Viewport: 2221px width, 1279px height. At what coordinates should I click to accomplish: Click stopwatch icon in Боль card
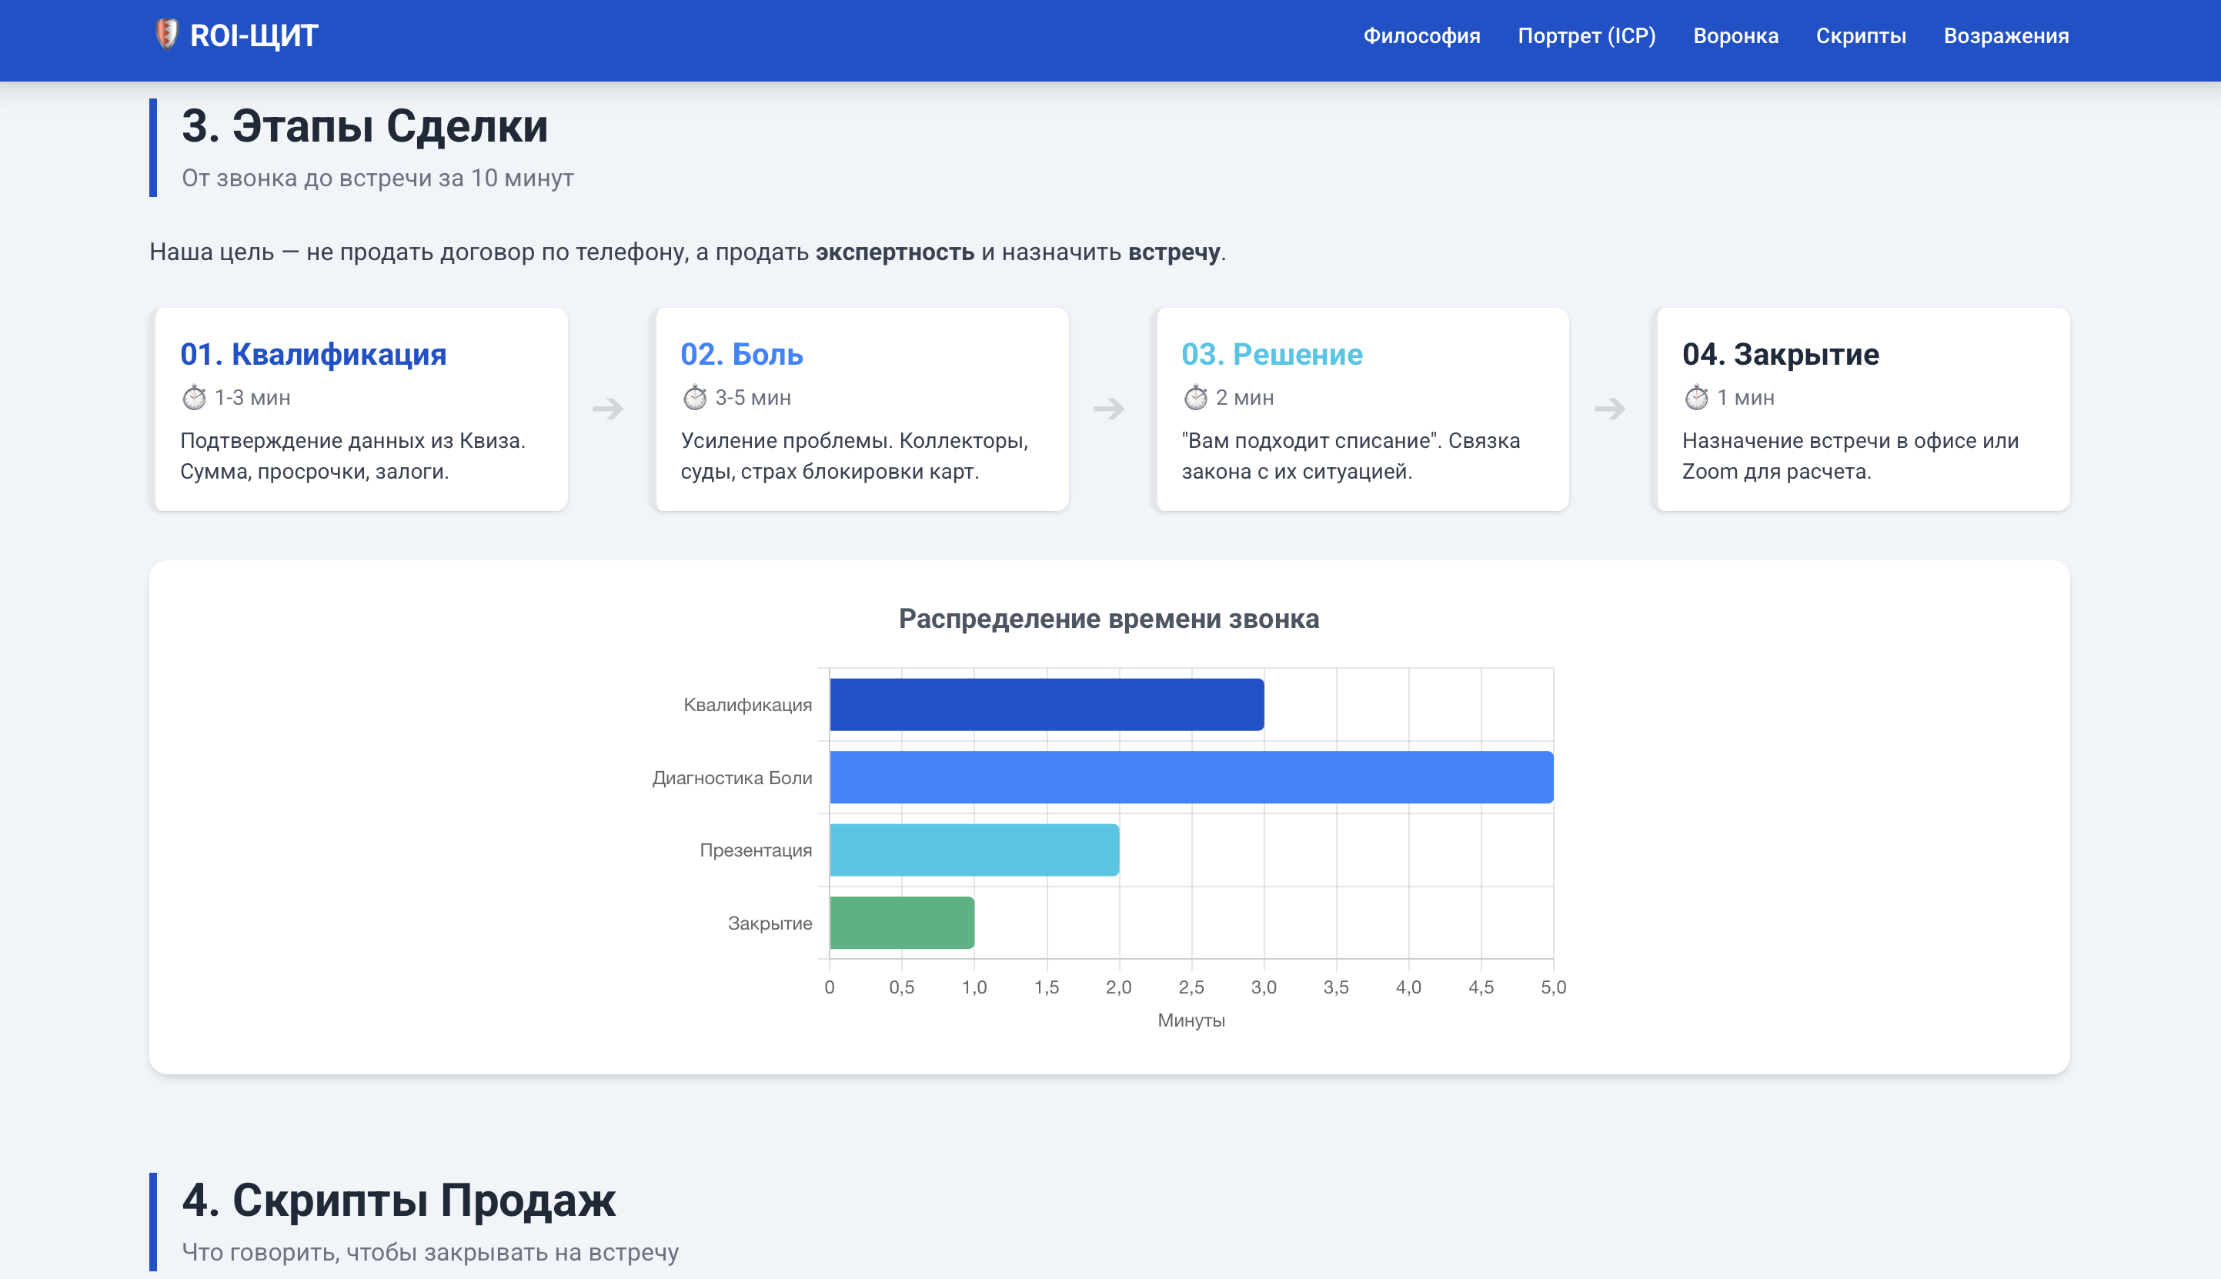coord(695,398)
